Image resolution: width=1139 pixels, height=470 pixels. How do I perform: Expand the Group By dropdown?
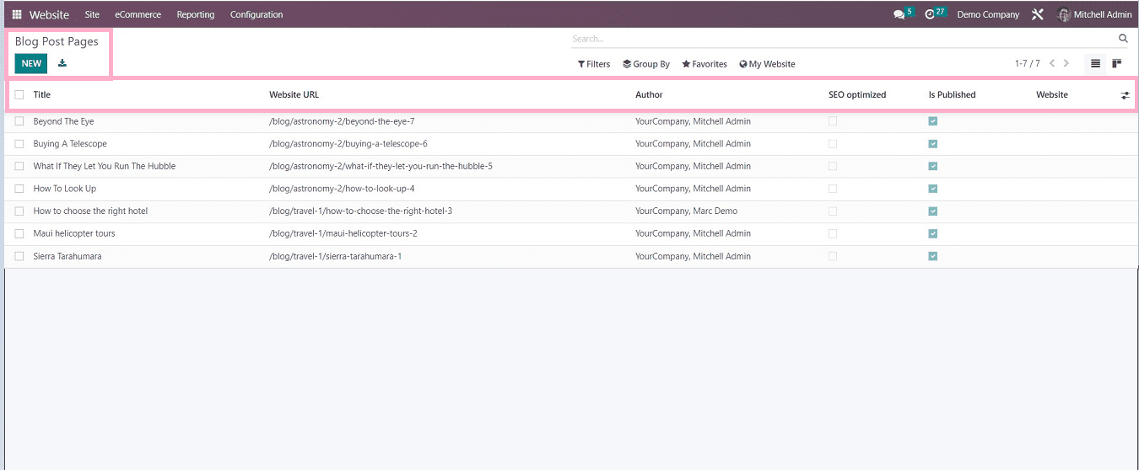[x=646, y=64]
